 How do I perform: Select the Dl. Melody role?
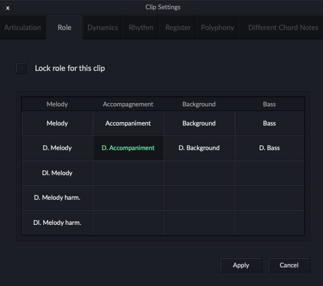pos(57,173)
